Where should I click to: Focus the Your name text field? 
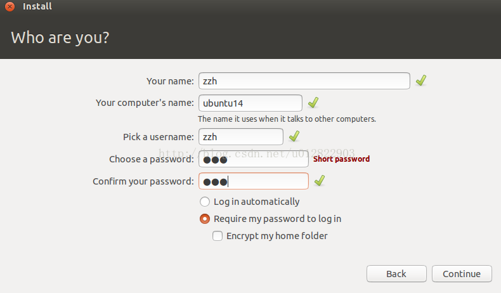304,81
